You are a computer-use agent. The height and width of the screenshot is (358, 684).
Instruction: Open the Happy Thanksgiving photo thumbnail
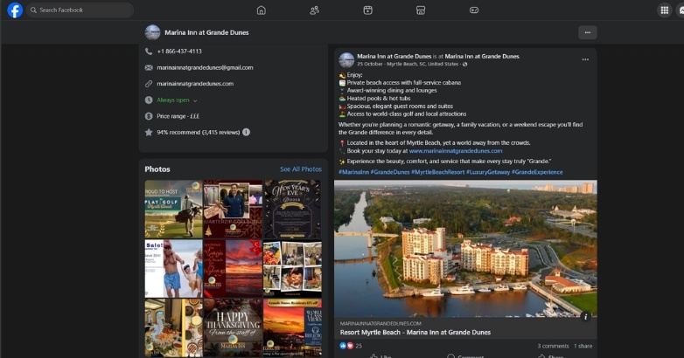tap(233, 327)
